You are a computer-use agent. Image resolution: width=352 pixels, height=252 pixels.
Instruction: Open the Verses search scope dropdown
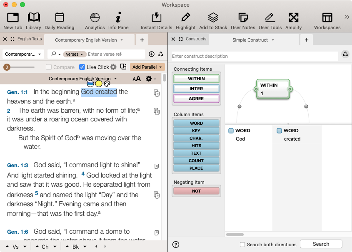tap(75, 54)
